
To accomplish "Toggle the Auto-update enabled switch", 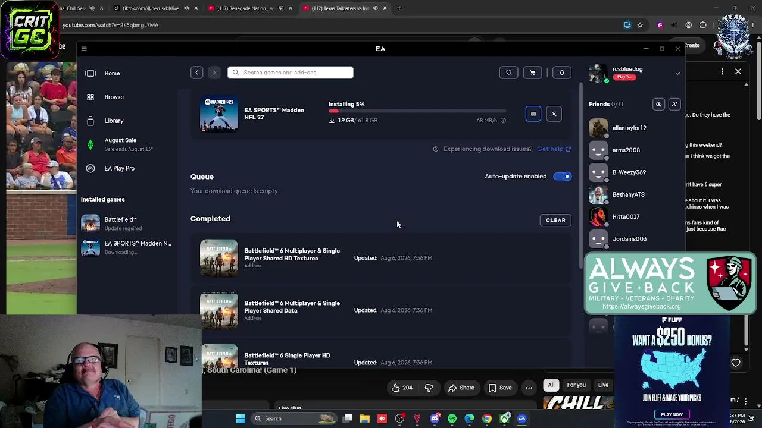I will 562,177.
